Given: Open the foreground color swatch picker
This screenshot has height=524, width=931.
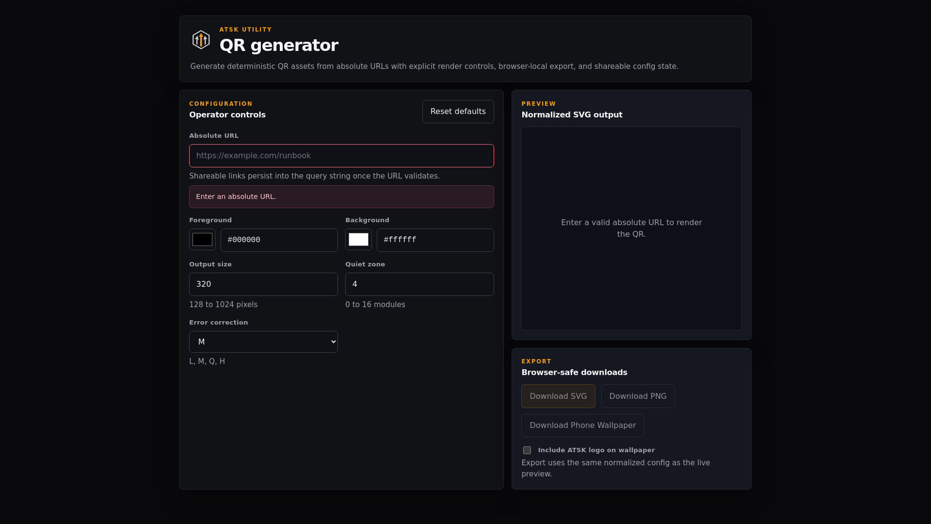Looking at the screenshot, I should coord(202,240).
